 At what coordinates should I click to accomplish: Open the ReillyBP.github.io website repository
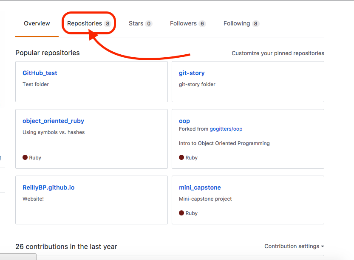[48, 187]
